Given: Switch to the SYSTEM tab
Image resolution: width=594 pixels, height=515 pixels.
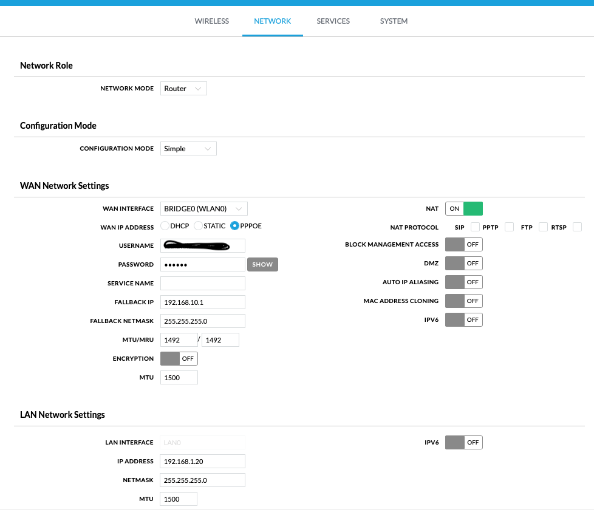Looking at the screenshot, I should pyautogui.click(x=394, y=21).
